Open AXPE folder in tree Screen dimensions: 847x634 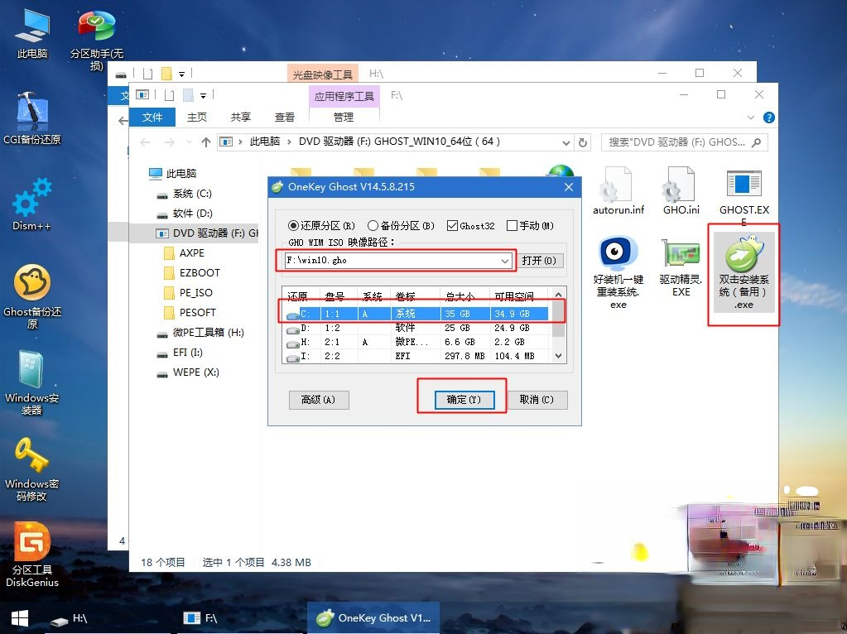(184, 252)
